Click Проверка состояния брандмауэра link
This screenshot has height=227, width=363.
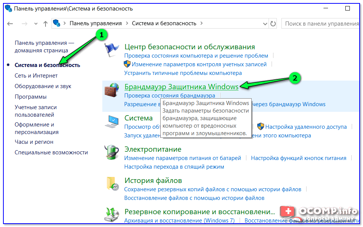tap(169, 96)
